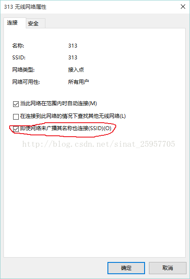Click the SSID label
The width and height of the screenshot is (190, 279).
(19, 58)
